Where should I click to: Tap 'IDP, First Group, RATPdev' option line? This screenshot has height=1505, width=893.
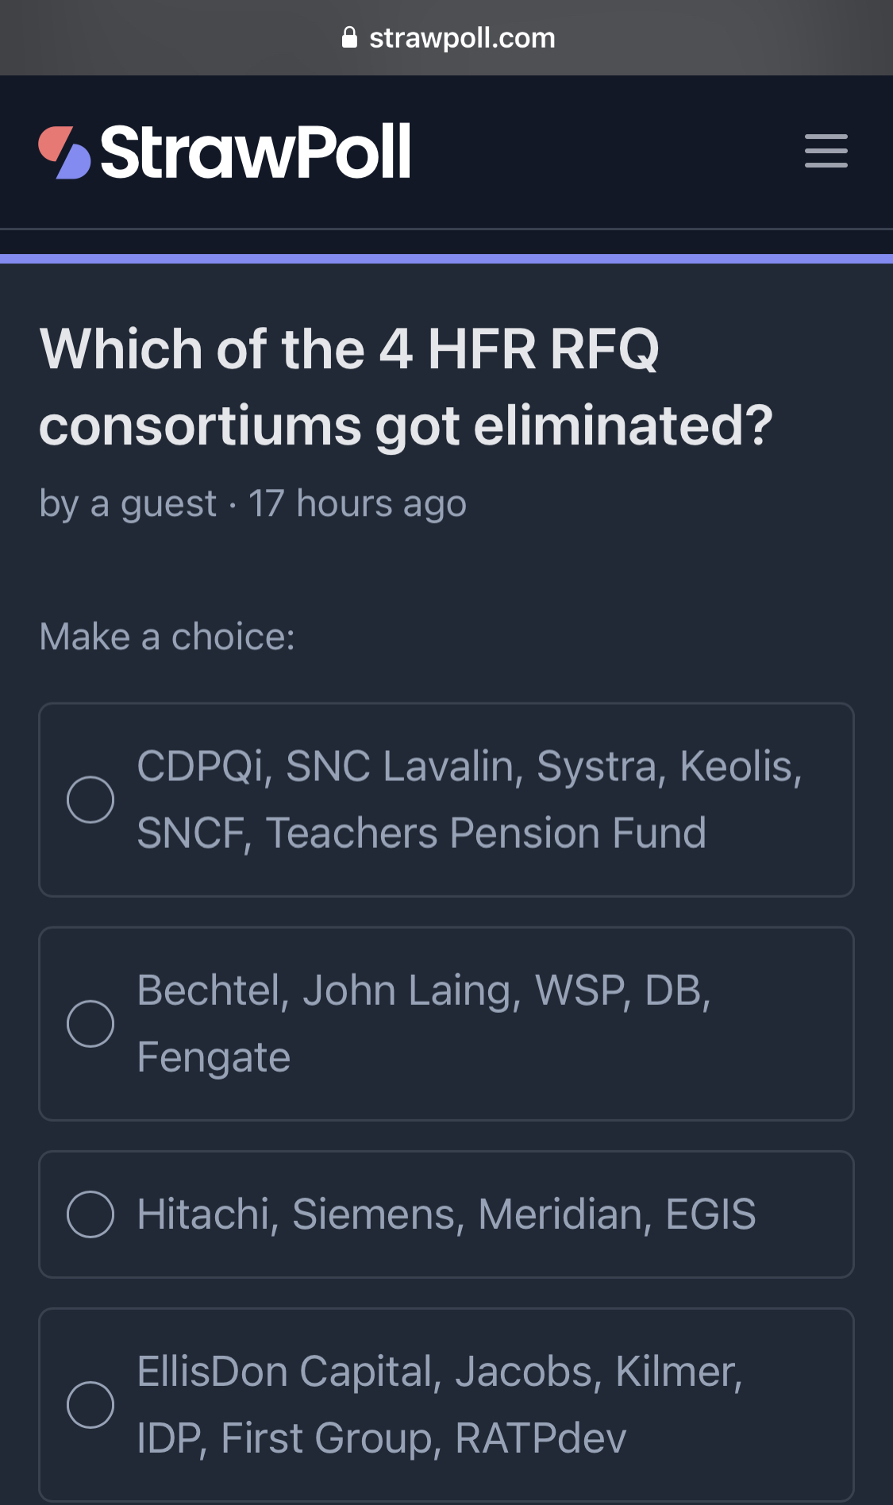(381, 1438)
